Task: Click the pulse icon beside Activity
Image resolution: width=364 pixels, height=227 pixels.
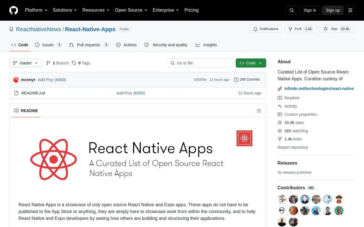Action: pyautogui.click(x=280, y=106)
